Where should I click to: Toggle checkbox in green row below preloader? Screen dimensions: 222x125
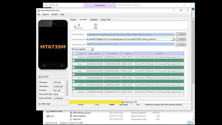coord(74,60)
